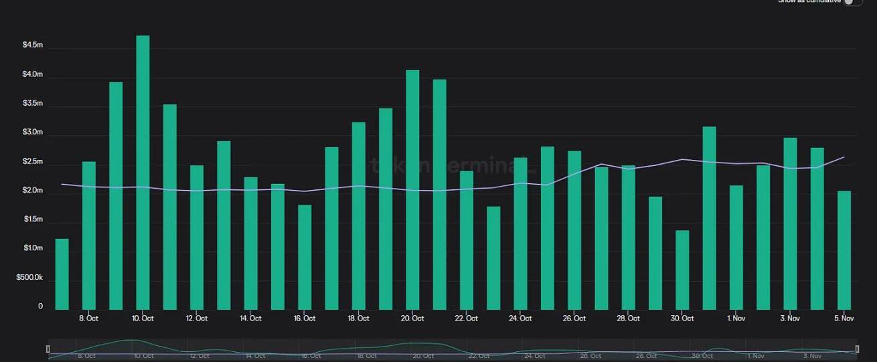877x362 pixels.
Task: Select the bar above 14. Oct
Action: pos(251,244)
